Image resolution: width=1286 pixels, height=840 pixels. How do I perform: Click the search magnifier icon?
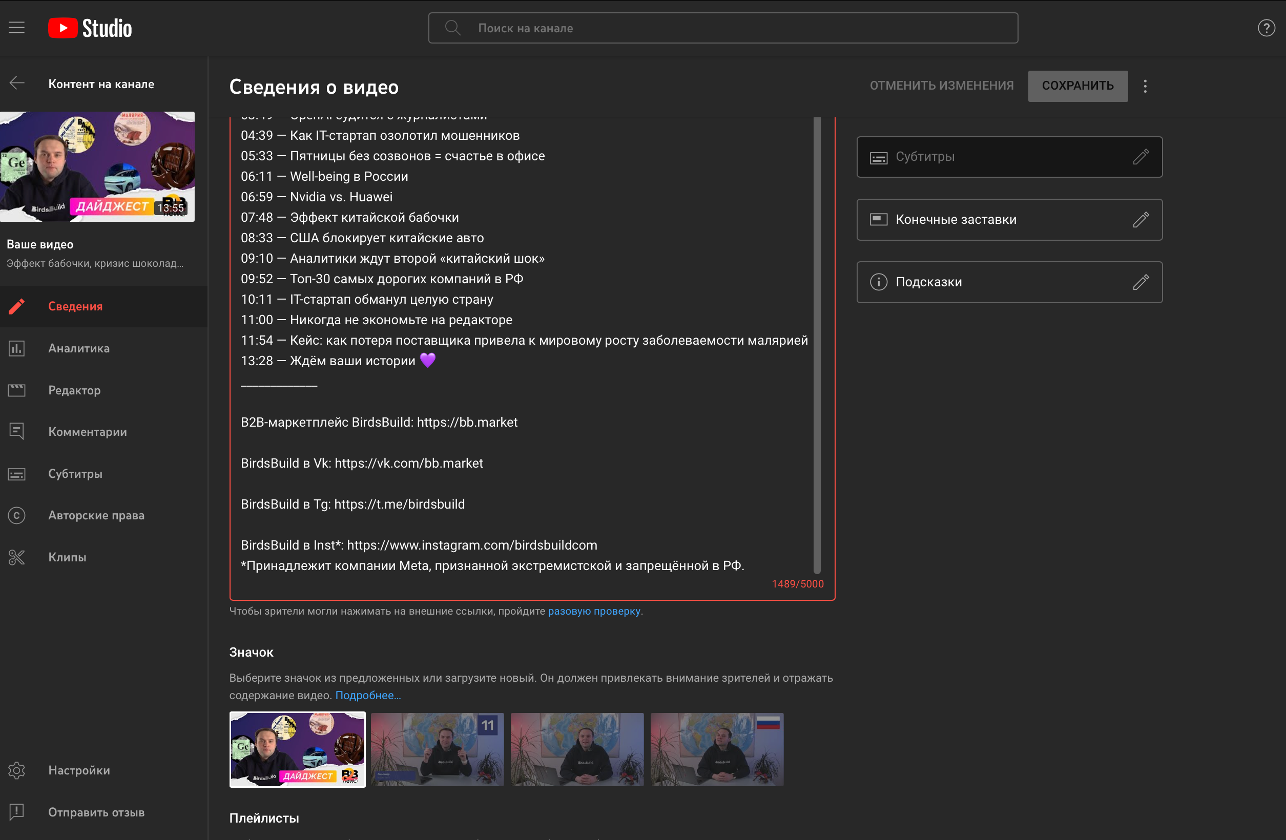click(x=453, y=28)
